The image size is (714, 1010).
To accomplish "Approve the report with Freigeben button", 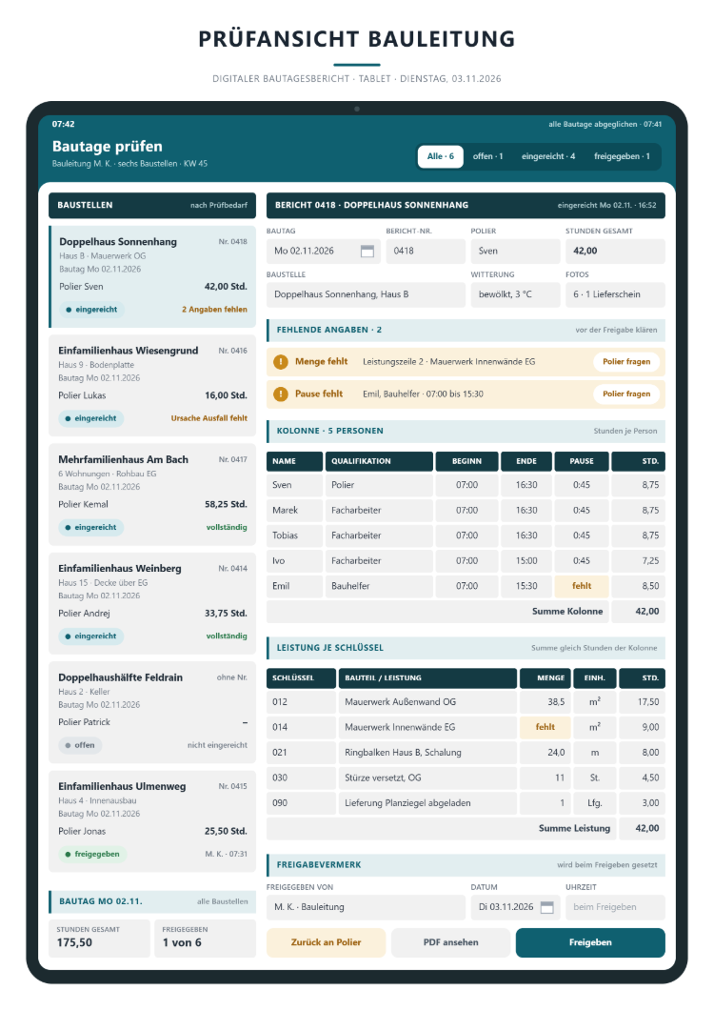I will pyautogui.click(x=590, y=942).
